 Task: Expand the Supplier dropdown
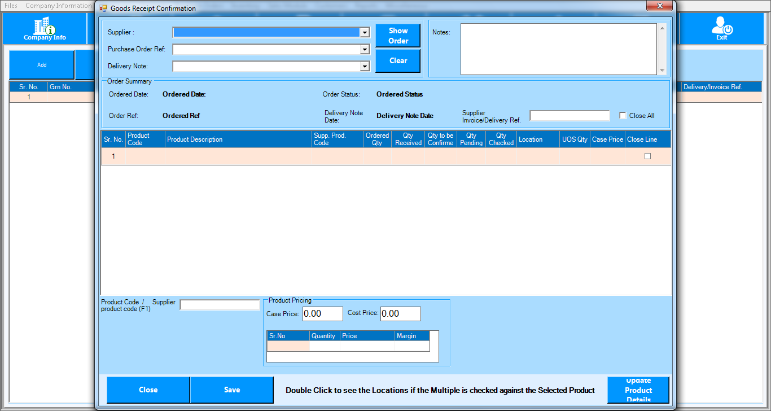365,33
